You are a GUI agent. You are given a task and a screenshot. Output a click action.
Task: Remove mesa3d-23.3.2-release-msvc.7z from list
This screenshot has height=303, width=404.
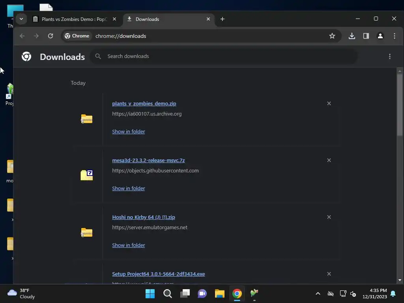coord(329,160)
